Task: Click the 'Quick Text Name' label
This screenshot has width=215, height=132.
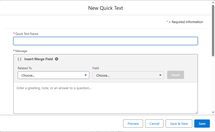Action: tap(27, 34)
